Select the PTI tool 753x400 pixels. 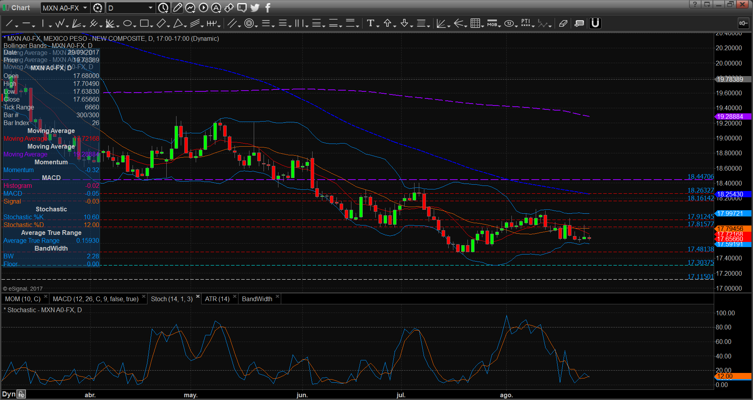click(526, 24)
